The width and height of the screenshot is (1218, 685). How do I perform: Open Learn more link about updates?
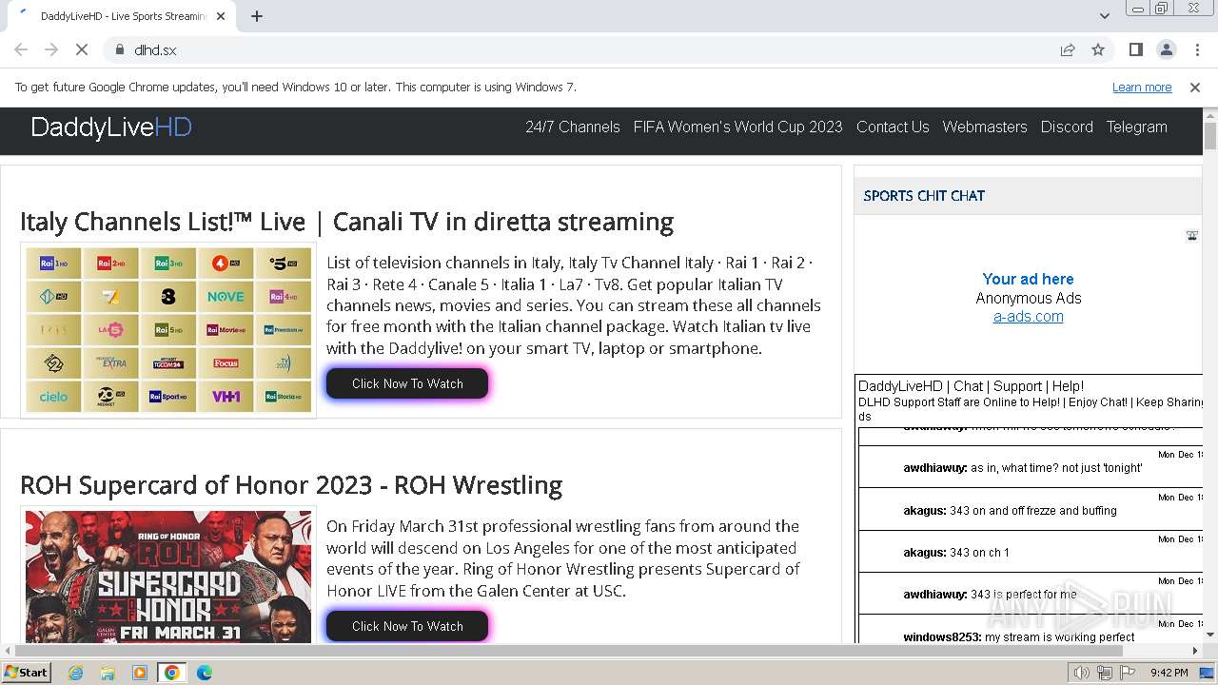(x=1142, y=87)
